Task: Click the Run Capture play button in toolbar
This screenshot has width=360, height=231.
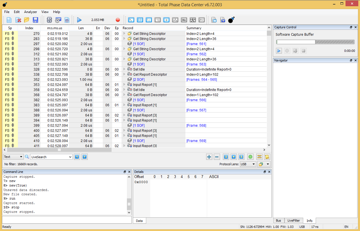Action: click(79, 20)
